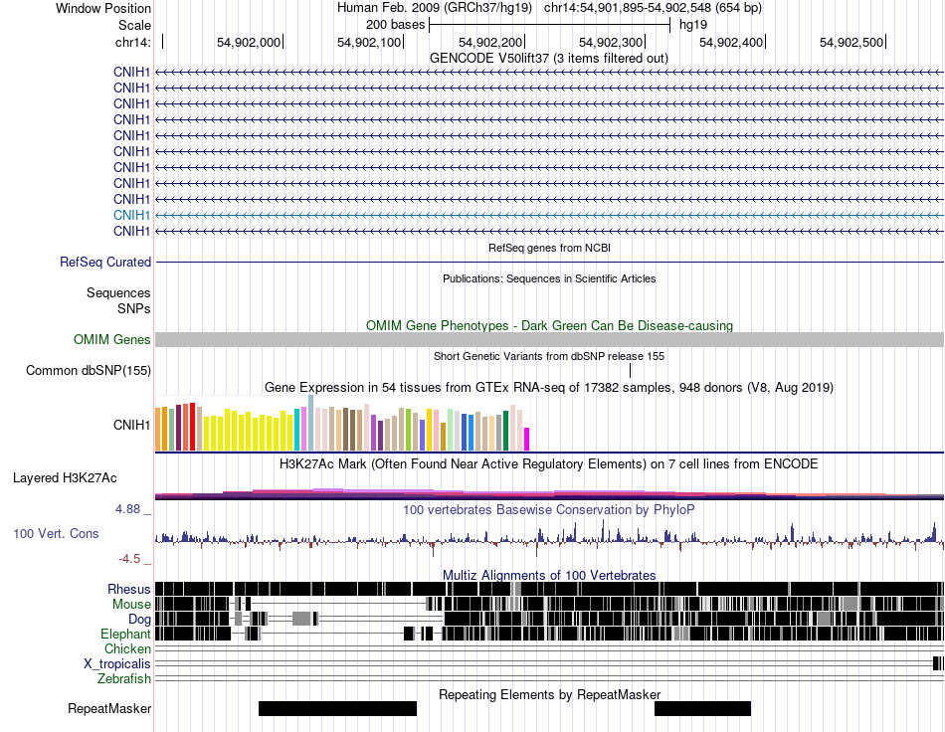Click the dark green GTEx expression bar

[x=505, y=431]
